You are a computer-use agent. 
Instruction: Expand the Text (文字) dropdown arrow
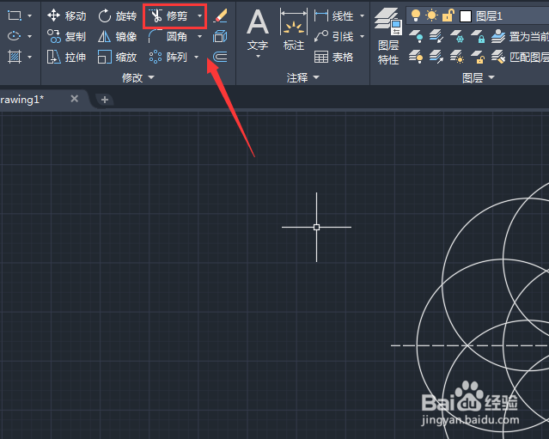point(258,56)
